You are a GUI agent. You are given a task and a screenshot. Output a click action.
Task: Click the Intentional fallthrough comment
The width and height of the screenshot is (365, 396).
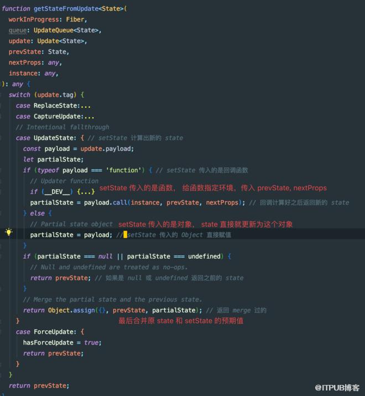[62, 127]
